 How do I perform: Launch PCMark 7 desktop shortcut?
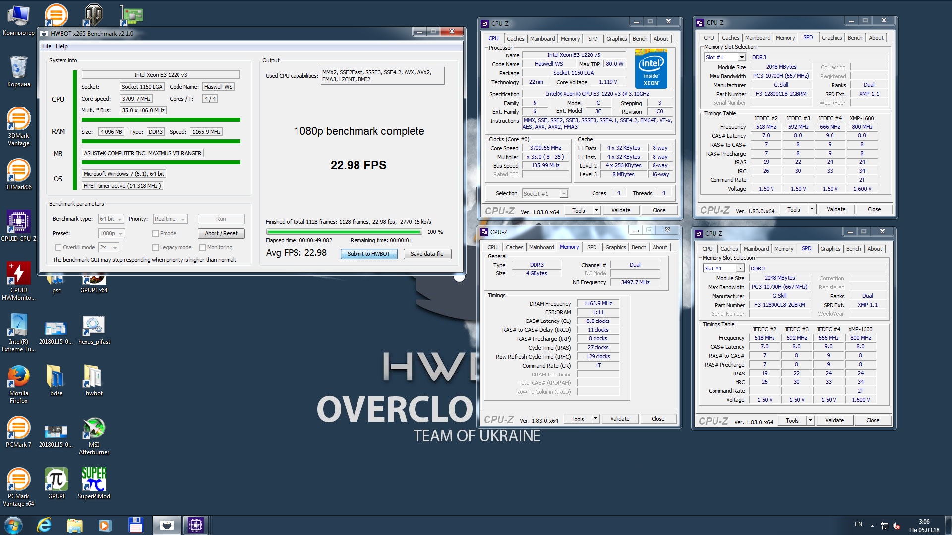coord(18,432)
